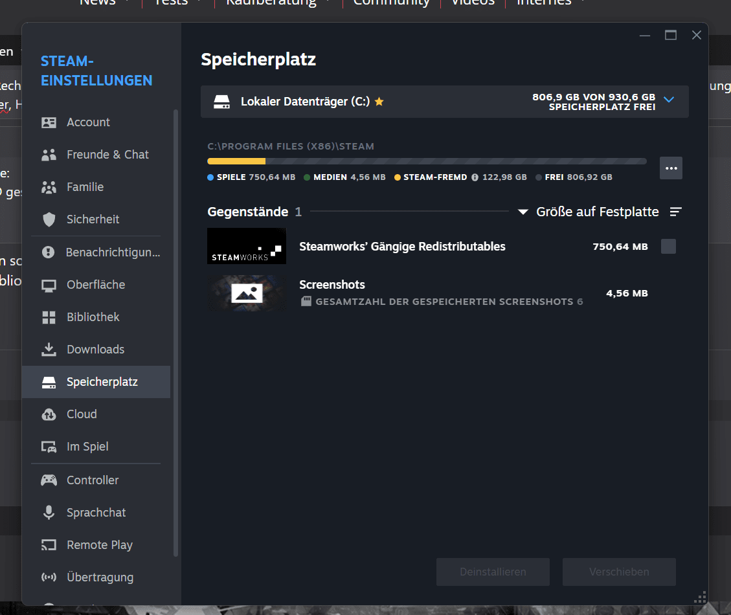
Task: Minimize the Steam settings window
Action: tap(645, 36)
